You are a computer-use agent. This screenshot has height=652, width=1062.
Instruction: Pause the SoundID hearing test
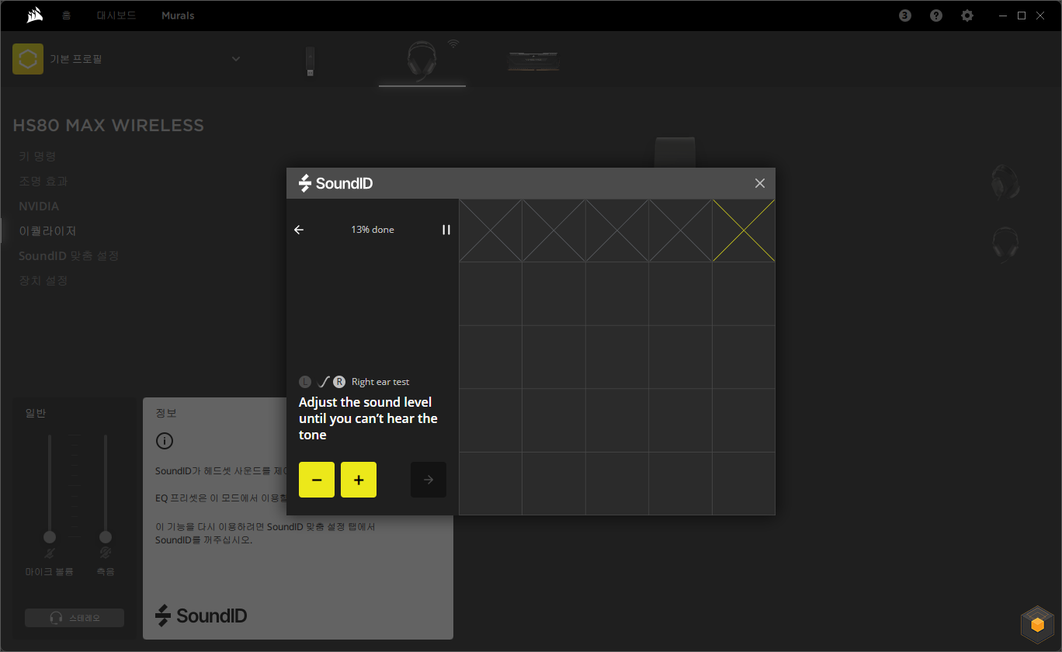click(x=446, y=230)
